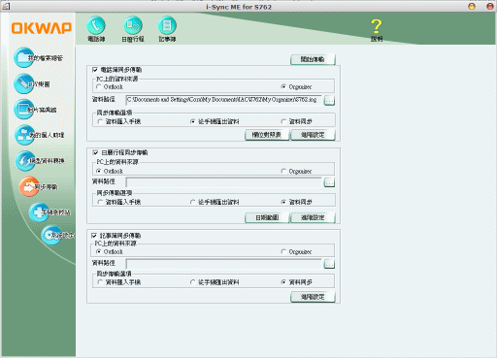The image size is (497, 358).
Task: Open the Phonebook (電話簿) toolbar icon
Action: coord(96,29)
